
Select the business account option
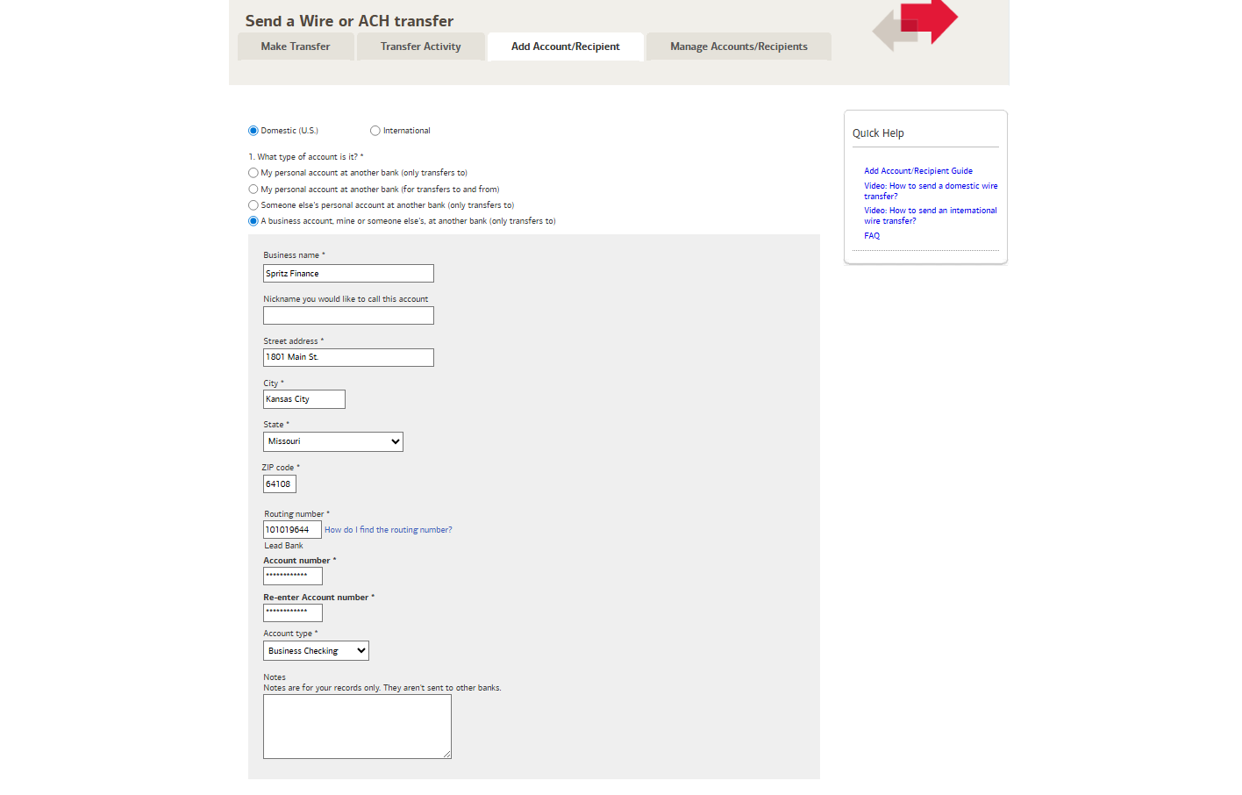click(x=253, y=221)
